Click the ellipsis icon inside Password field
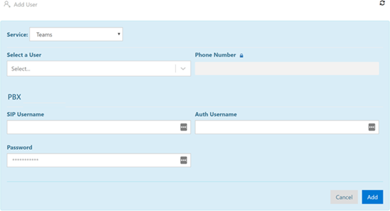 tap(184, 160)
